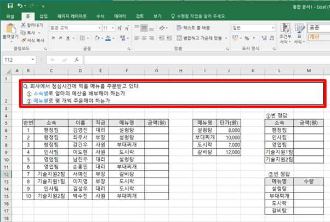This screenshot has width=330, height=222.
Task: Click the percent style icon
Action: pyautogui.click(x=247, y=38)
